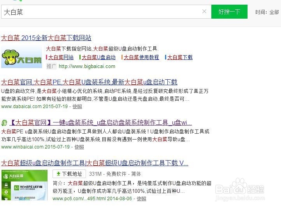View 快照 for www.pc6.com result

(142, 199)
